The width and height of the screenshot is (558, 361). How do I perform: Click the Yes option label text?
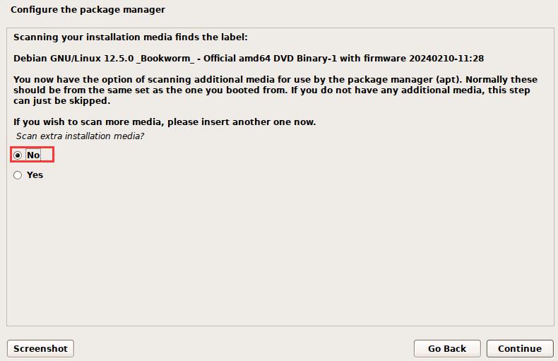[35, 175]
